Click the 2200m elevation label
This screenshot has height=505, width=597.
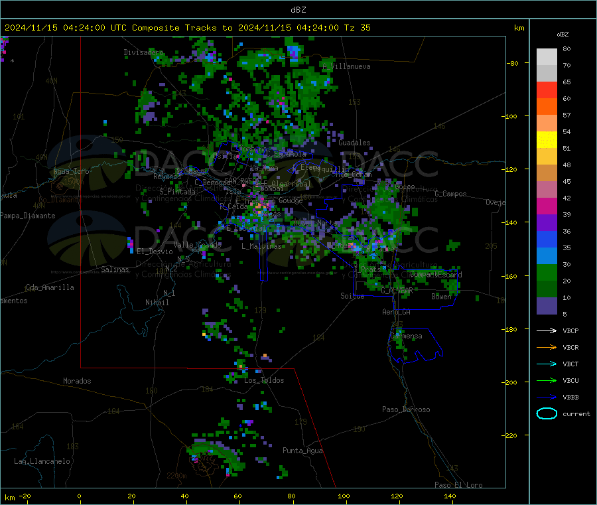(176, 476)
